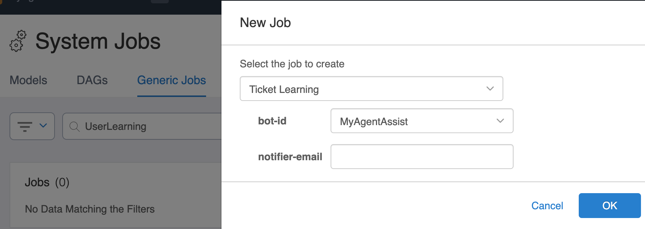
Task: Switch to the Models tab
Action: click(29, 80)
